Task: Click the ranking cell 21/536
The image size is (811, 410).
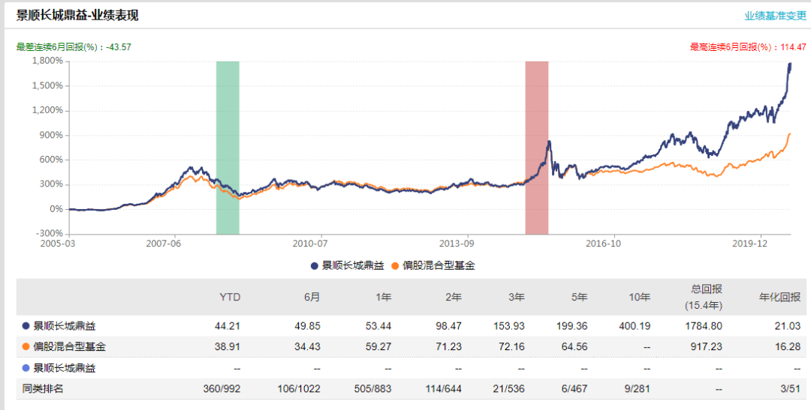Action: [x=508, y=388]
